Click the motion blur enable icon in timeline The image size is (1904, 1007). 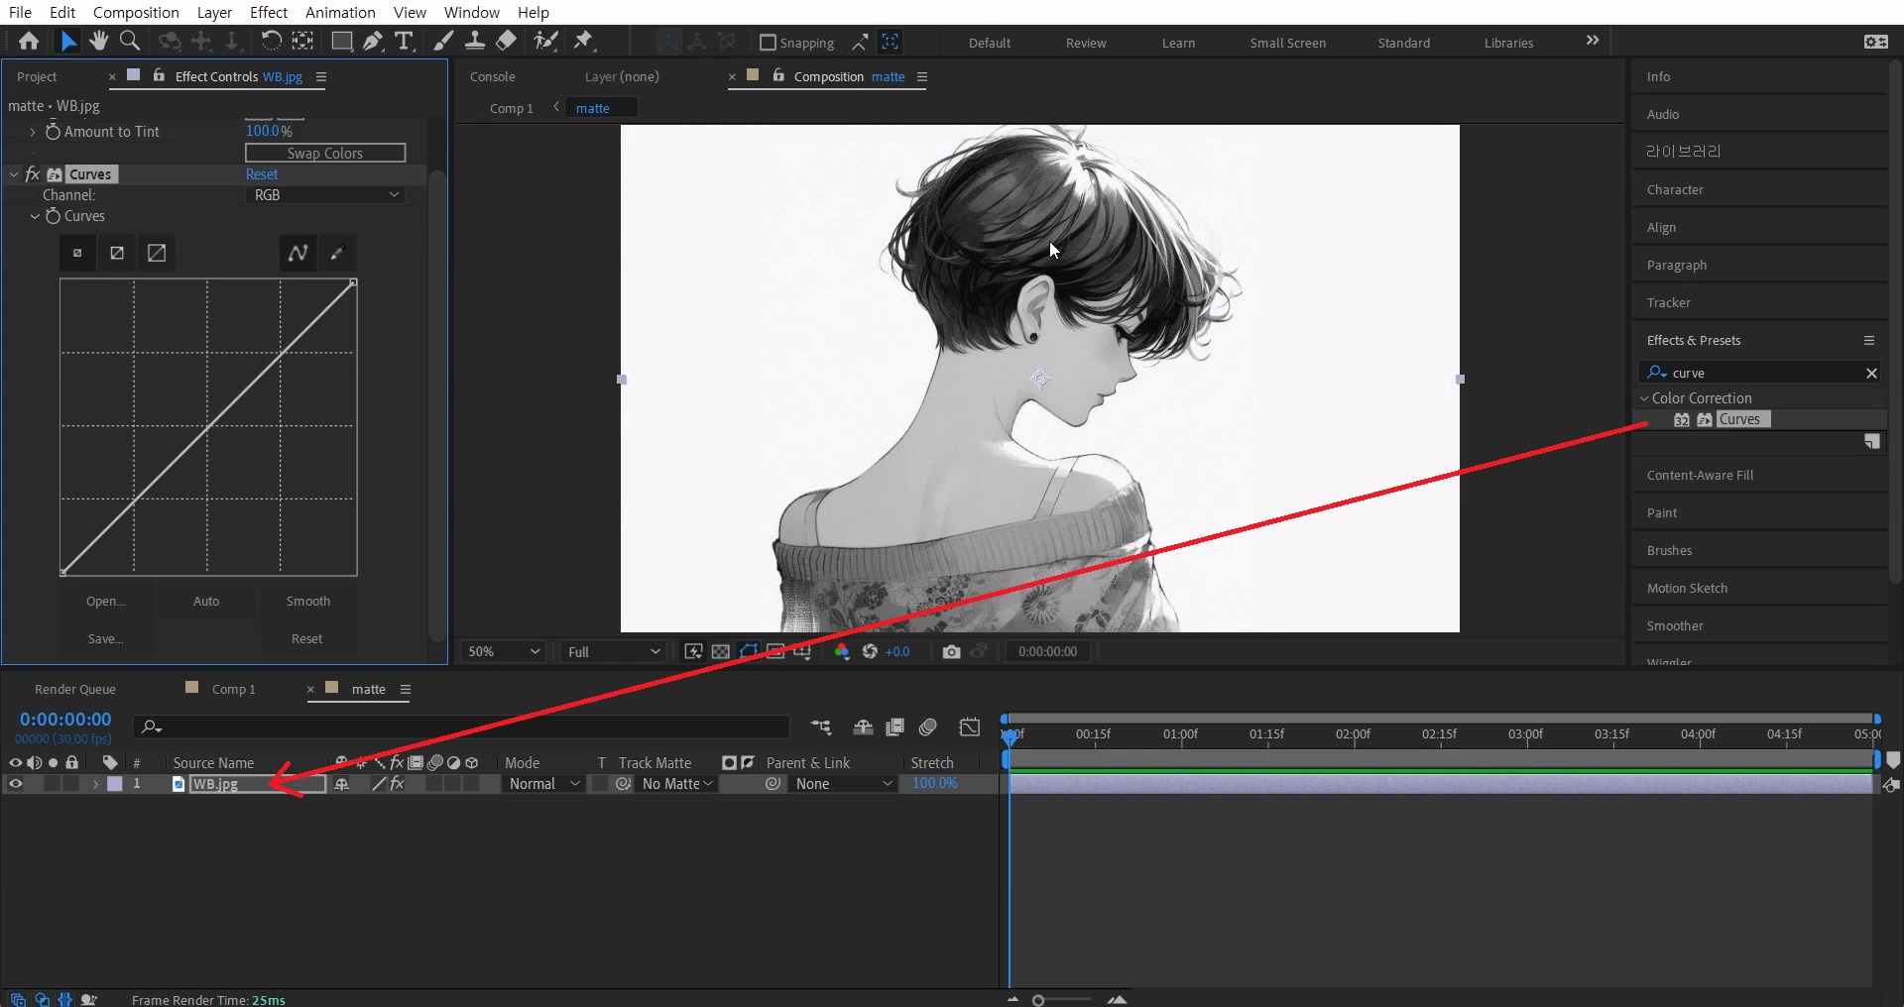(x=928, y=727)
